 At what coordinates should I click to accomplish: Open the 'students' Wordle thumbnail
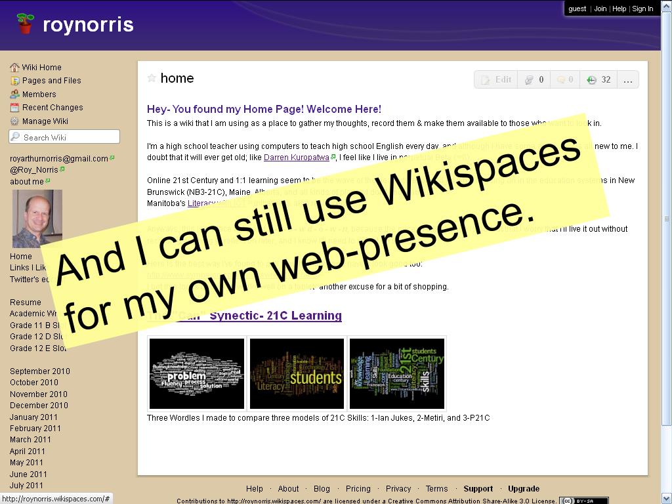(297, 373)
